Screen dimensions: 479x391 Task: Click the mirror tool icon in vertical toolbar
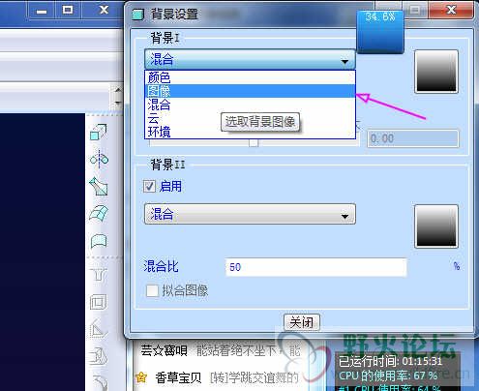coord(99,160)
